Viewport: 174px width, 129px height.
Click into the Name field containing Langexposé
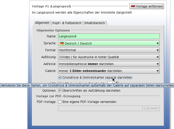click(108, 37)
